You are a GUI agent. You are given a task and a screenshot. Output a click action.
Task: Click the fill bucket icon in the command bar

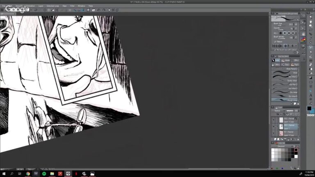pos(53,10)
